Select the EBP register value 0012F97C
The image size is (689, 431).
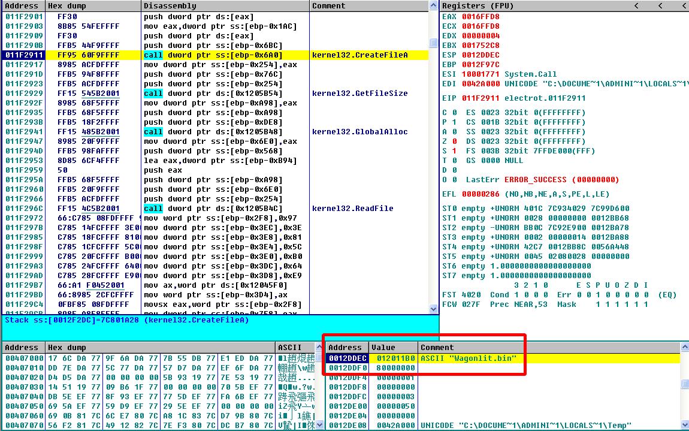481,65
